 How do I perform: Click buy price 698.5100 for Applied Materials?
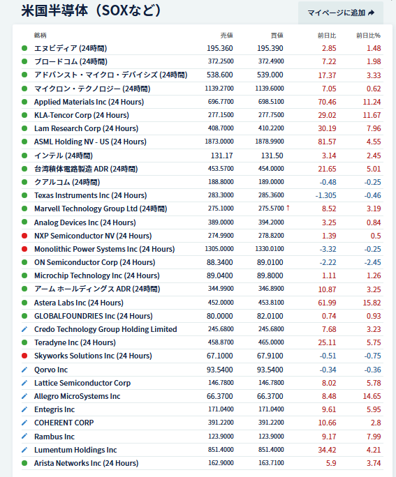pos(271,102)
